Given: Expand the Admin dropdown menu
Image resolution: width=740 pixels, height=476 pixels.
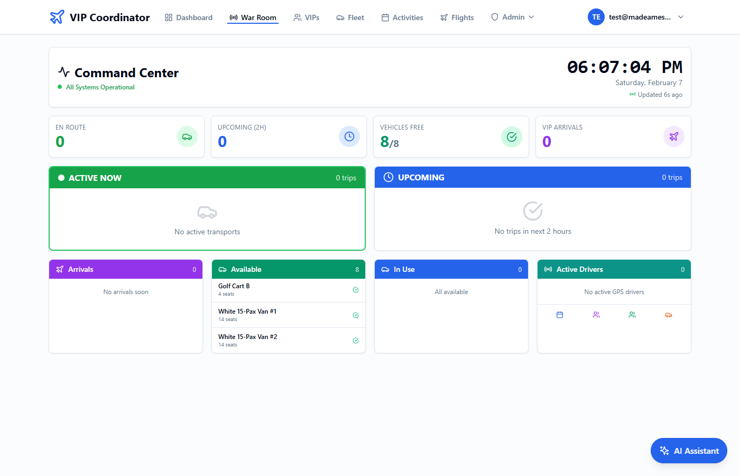Looking at the screenshot, I should pyautogui.click(x=512, y=17).
